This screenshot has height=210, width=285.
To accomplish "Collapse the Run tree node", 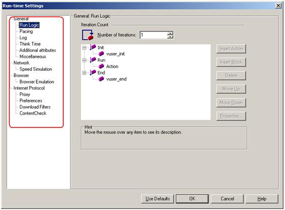I will [x=84, y=60].
